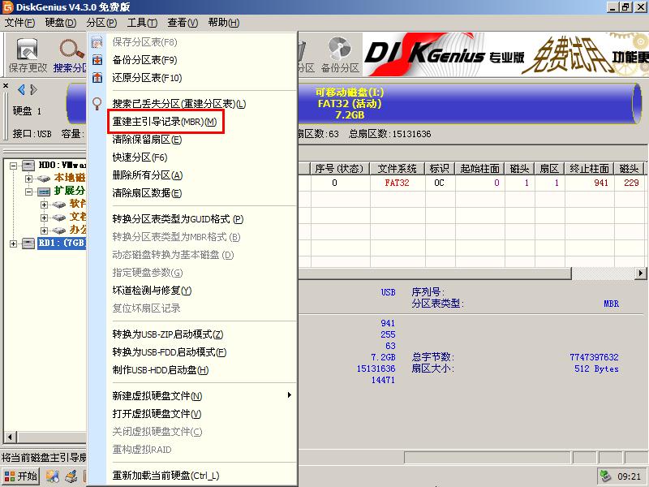This screenshot has height=487, width=649.
Task: Click the 软件 drive icon in tree
Action: [58, 205]
